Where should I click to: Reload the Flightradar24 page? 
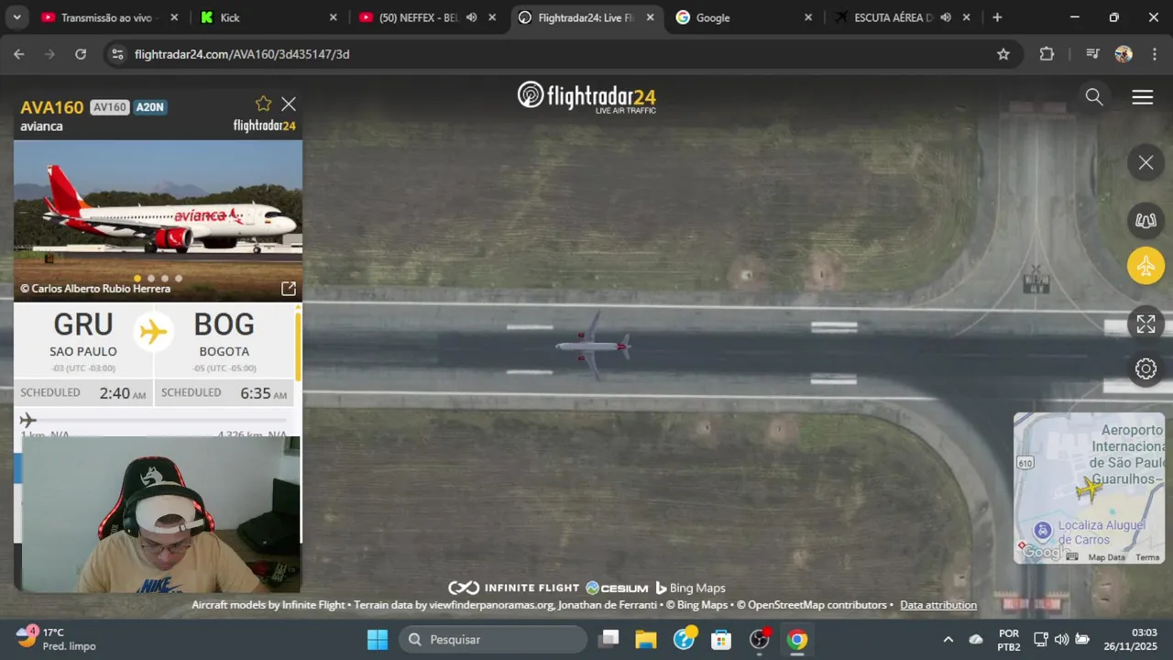pyautogui.click(x=81, y=54)
